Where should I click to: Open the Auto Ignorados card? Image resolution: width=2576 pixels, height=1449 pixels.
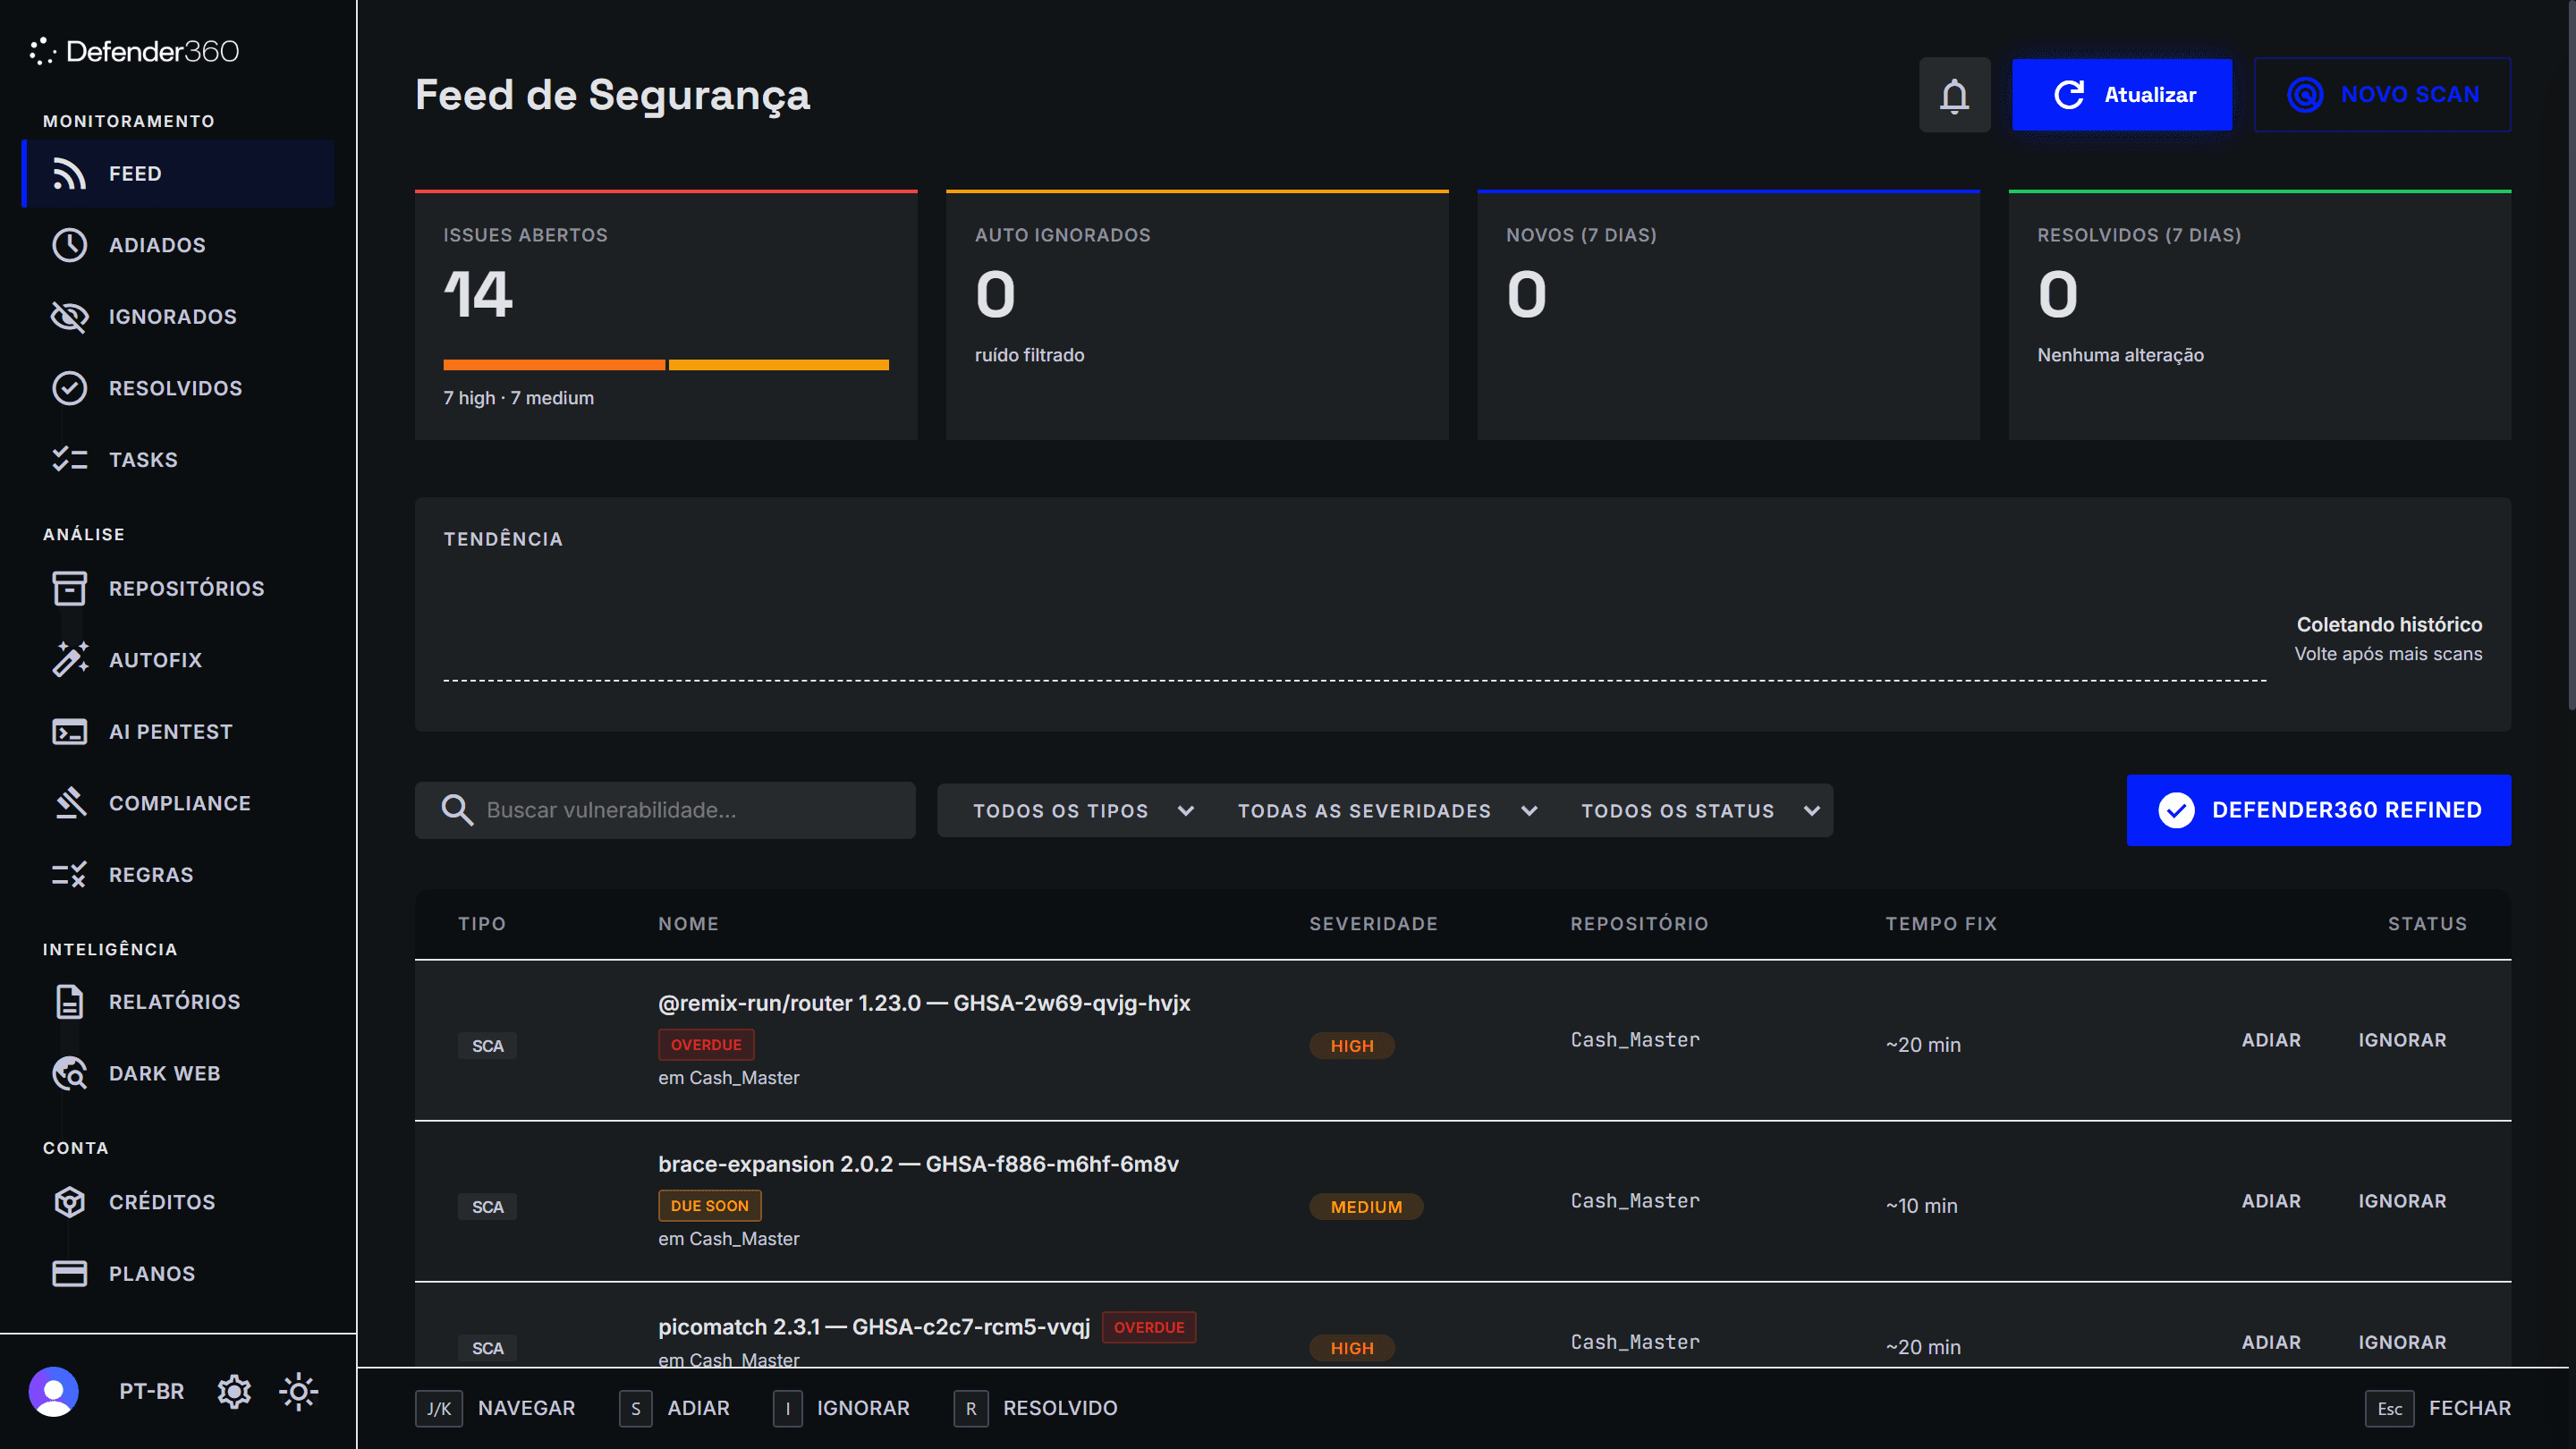click(x=1197, y=315)
